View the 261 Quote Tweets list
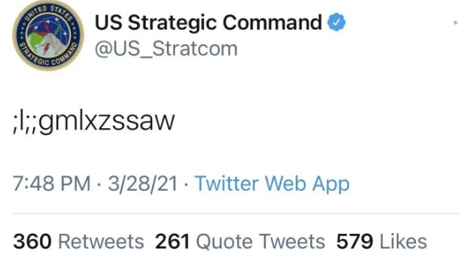 click(x=240, y=242)
